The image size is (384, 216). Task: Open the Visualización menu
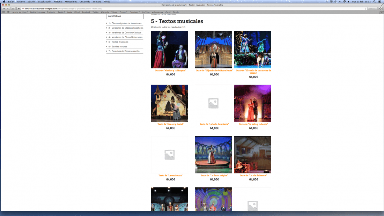(x=44, y=1)
